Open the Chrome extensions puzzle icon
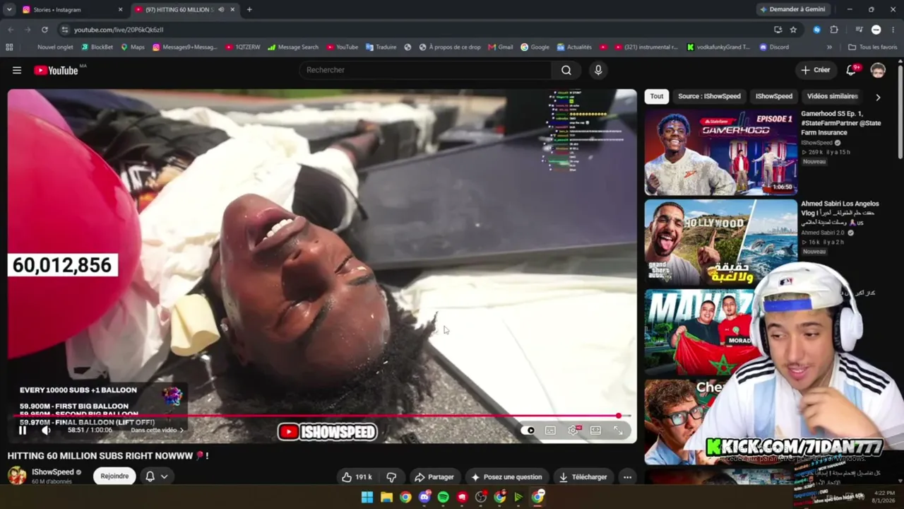 (x=834, y=30)
